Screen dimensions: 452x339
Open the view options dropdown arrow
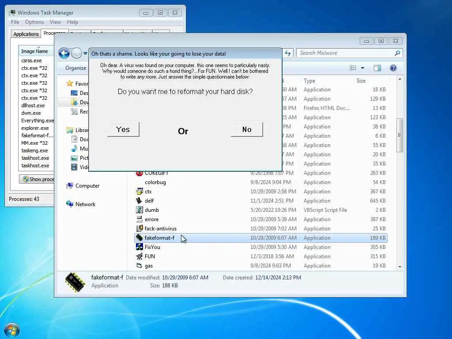tap(363, 68)
